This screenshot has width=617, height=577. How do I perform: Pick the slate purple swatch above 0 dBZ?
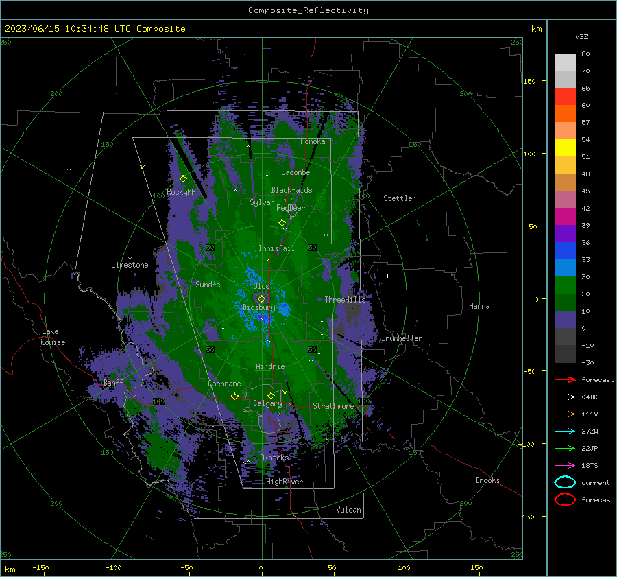[565, 320]
